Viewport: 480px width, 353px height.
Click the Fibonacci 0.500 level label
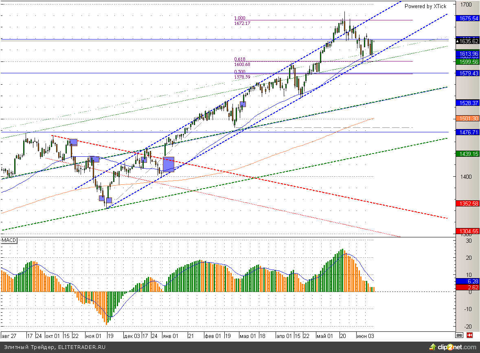(x=240, y=72)
